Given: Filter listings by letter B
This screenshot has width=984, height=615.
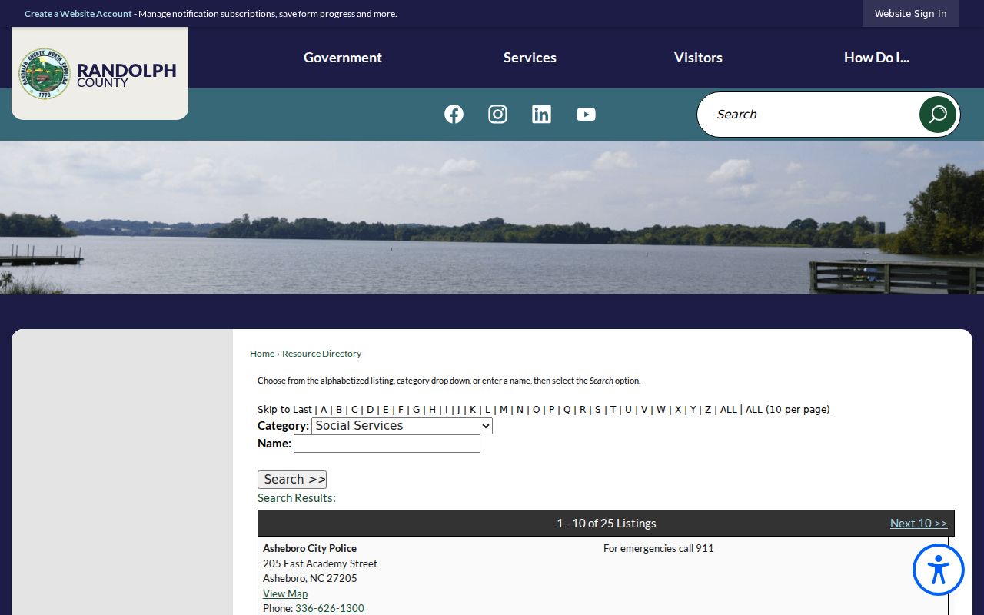Looking at the screenshot, I should click(x=339, y=409).
